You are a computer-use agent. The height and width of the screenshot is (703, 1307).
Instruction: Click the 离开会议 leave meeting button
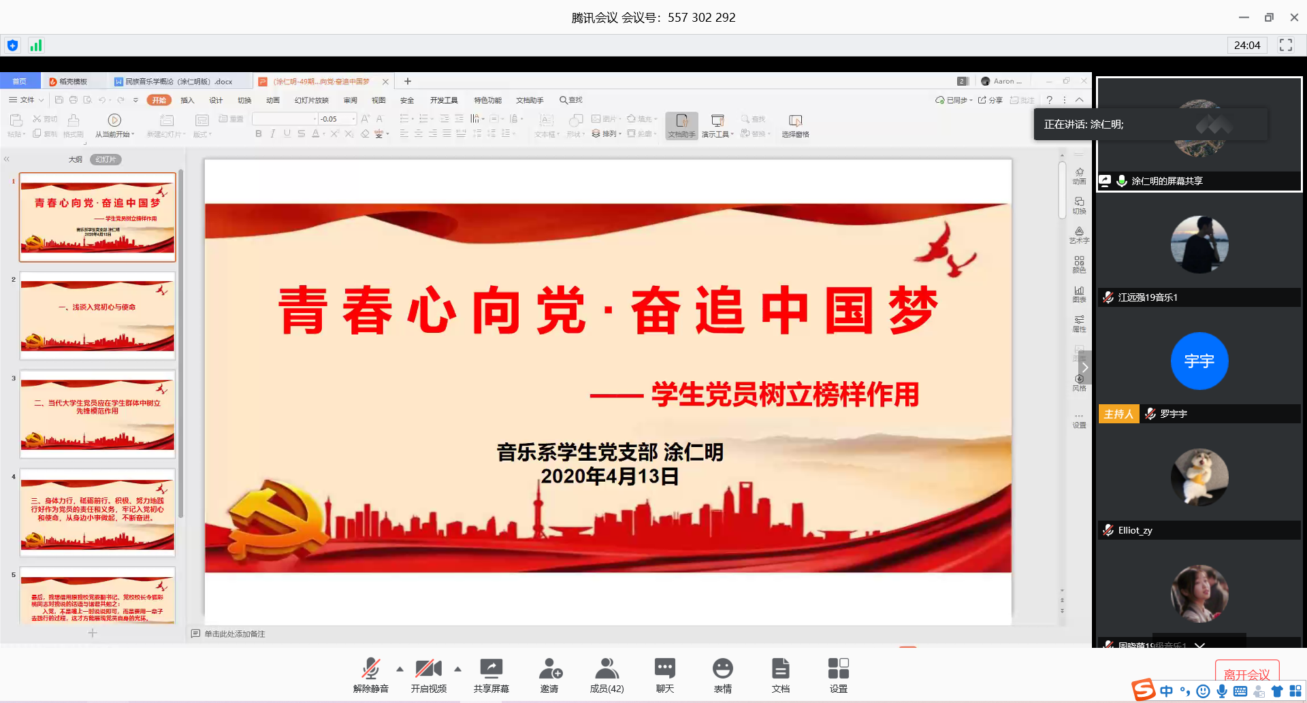pos(1246,674)
